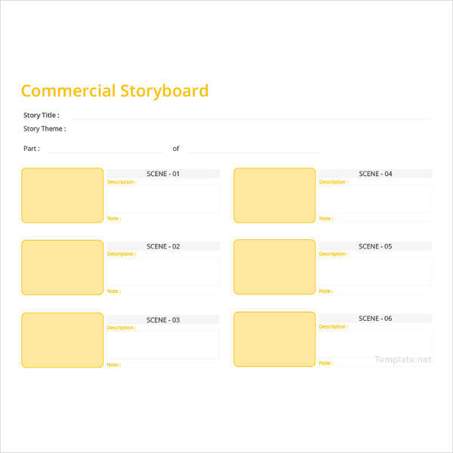This screenshot has width=453, height=453.
Task: Click the SCENE - 01 header bar
Action: coord(163,174)
